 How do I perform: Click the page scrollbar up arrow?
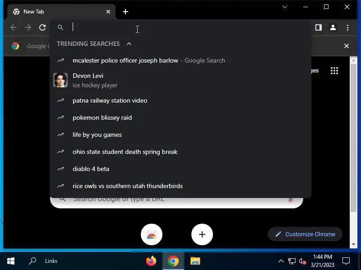(354, 60)
